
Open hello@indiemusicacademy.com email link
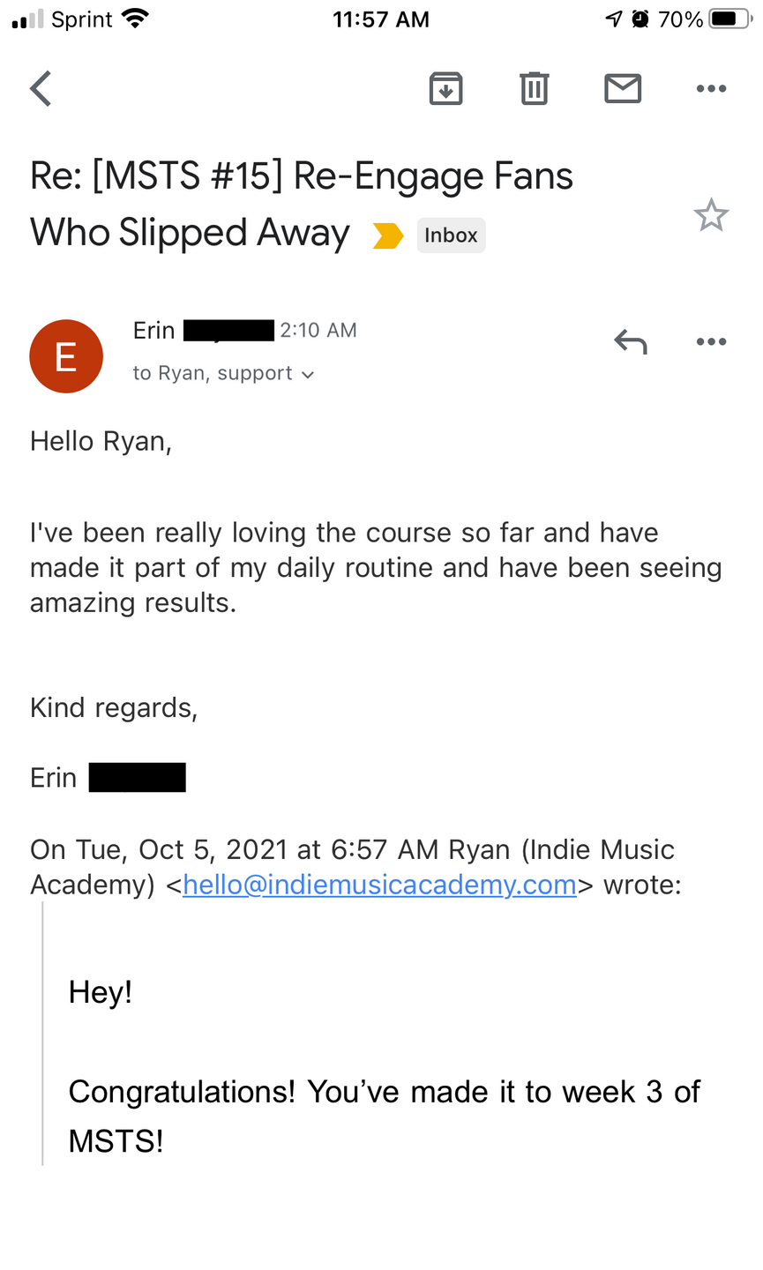[x=380, y=885]
